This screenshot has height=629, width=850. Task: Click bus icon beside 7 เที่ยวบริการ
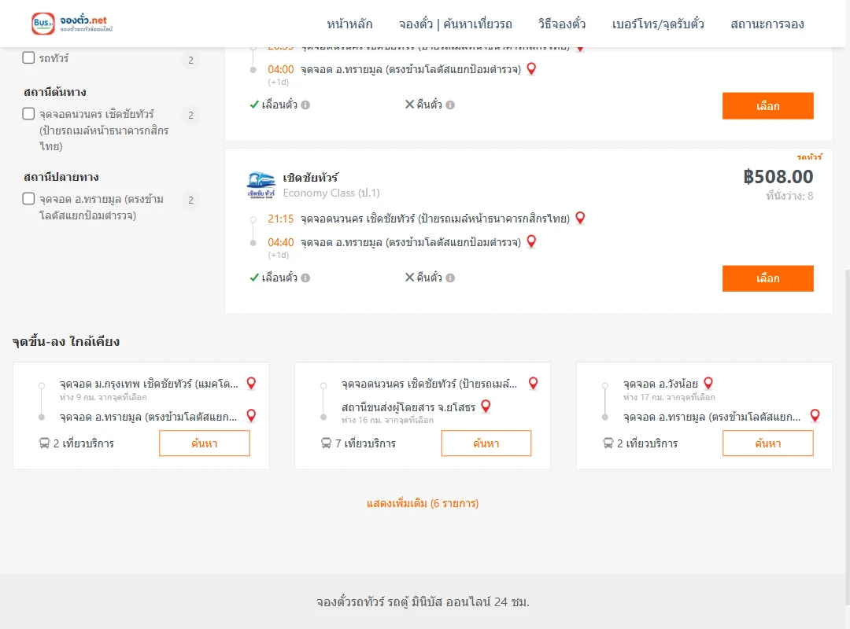[326, 443]
